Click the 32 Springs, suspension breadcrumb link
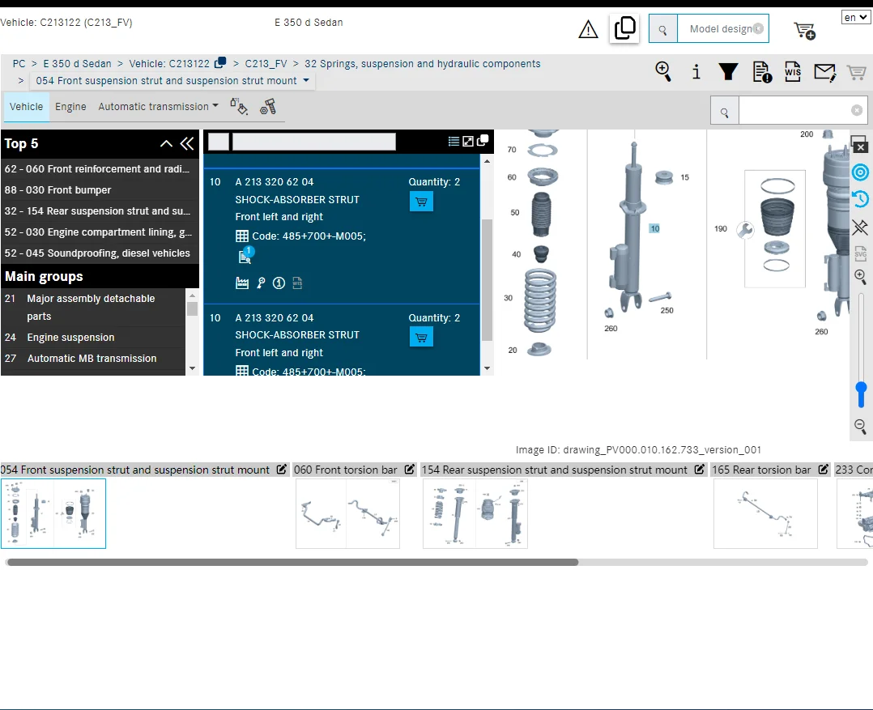 (x=423, y=63)
